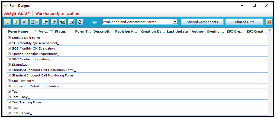Click the Revision Number column header

click(126, 31)
